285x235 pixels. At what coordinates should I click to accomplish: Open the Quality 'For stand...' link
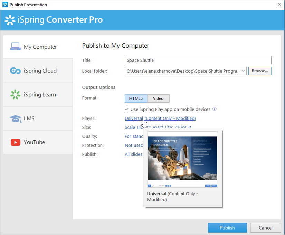[x=134, y=136]
